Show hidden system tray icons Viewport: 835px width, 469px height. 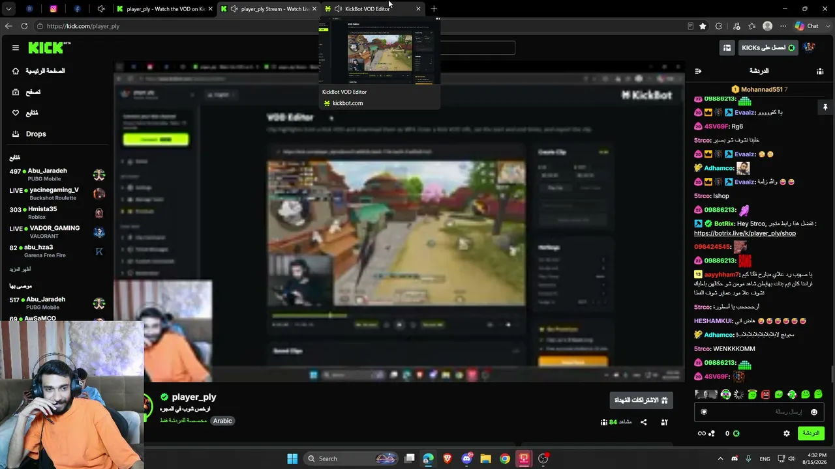(x=721, y=459)
